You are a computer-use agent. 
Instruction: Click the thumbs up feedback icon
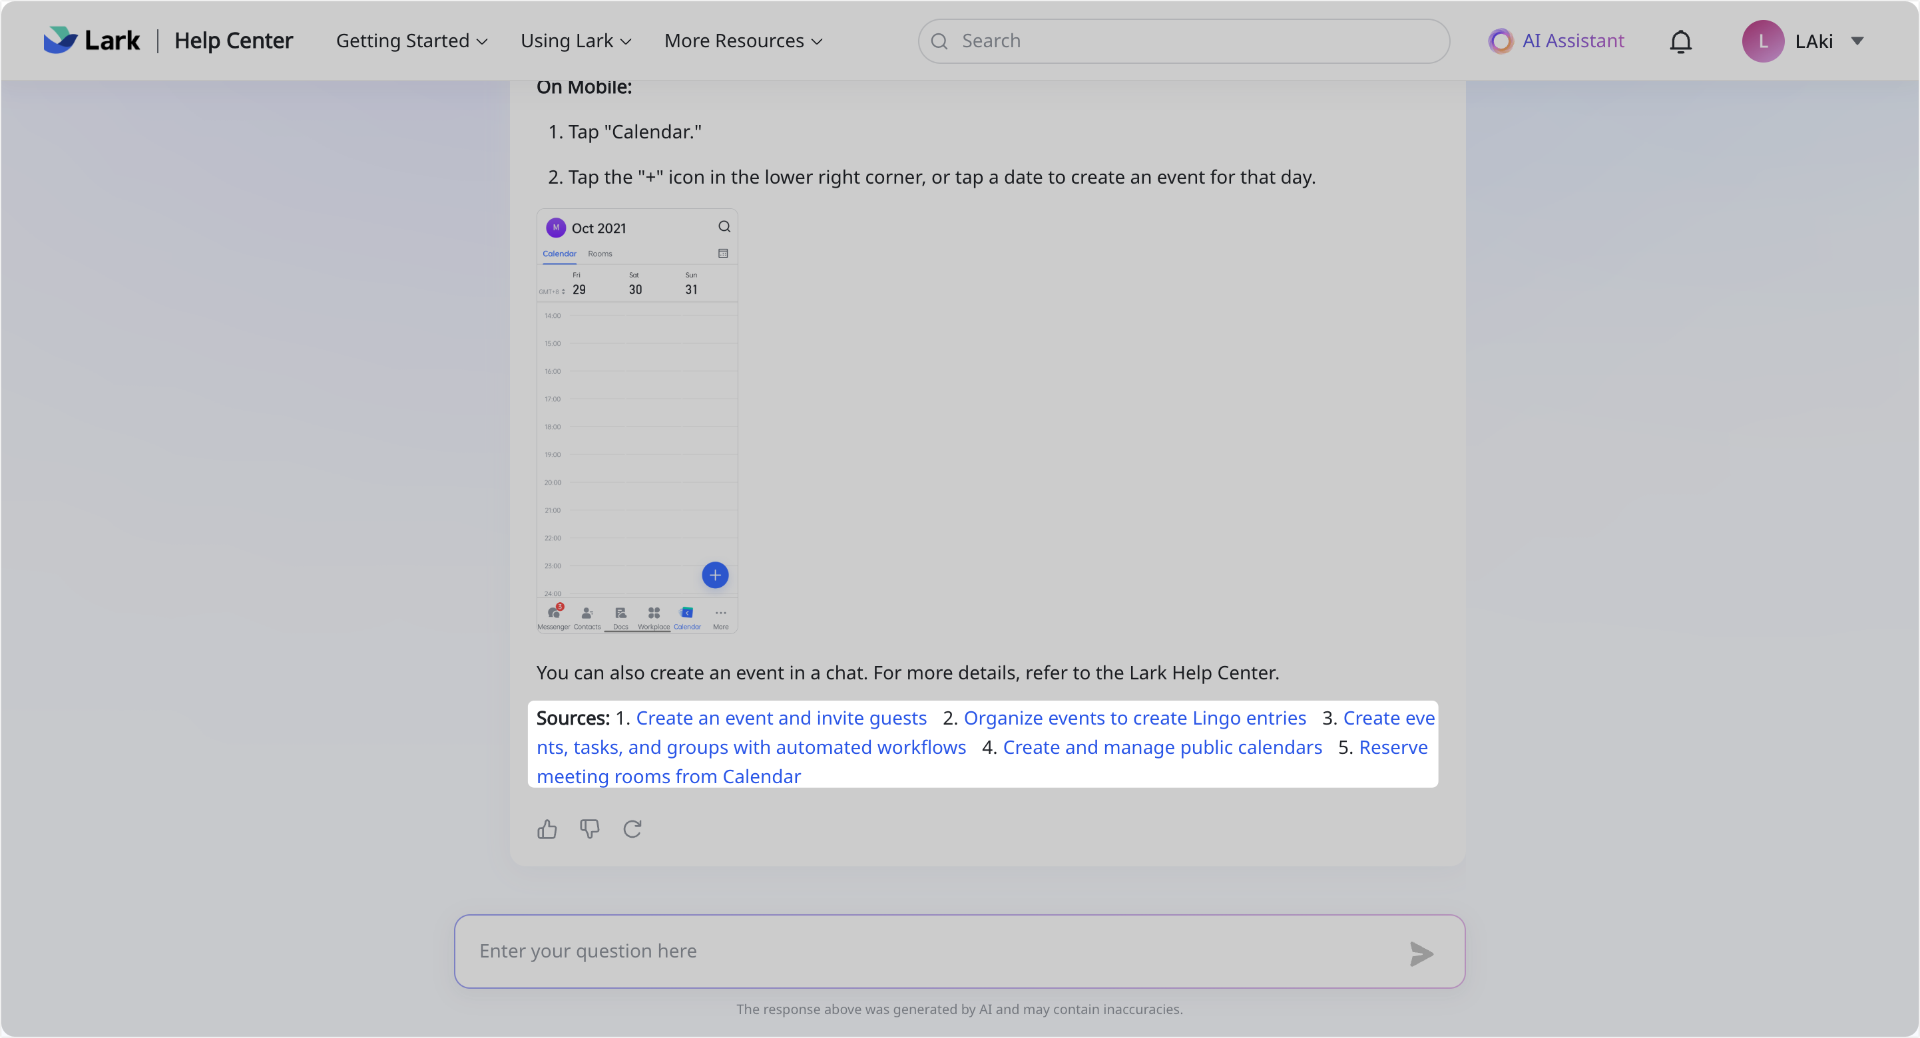547,828
